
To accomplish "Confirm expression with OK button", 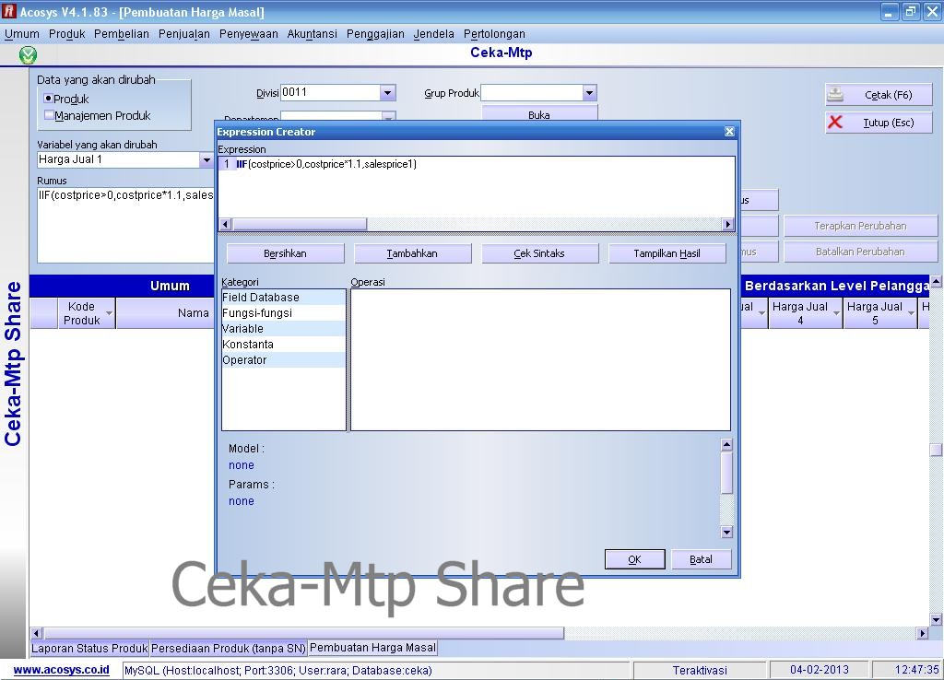I will point(634,559).
